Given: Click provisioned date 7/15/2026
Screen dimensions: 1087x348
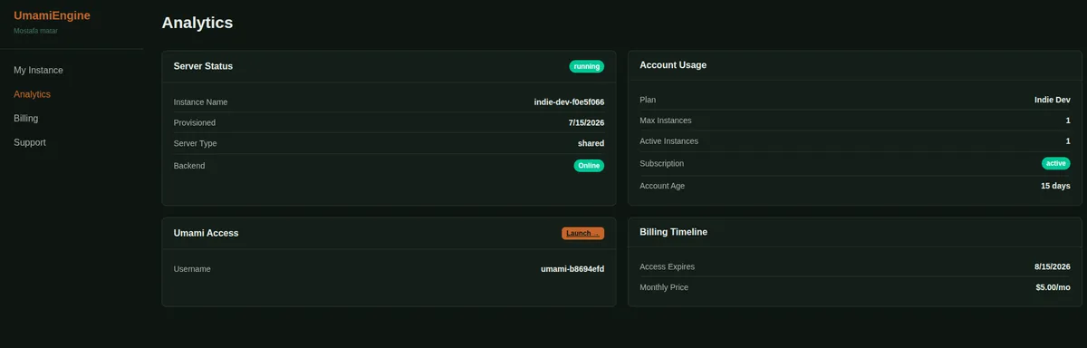Looking at the screenshot, I should [x=586, y=122].
